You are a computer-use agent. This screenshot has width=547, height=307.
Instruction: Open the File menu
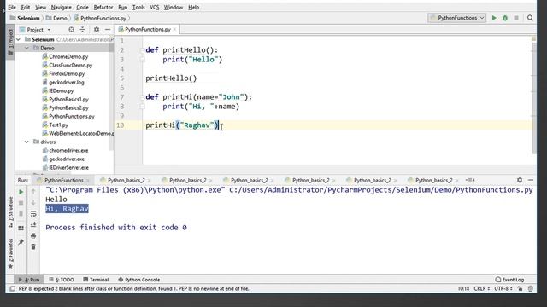click(12, 7)
